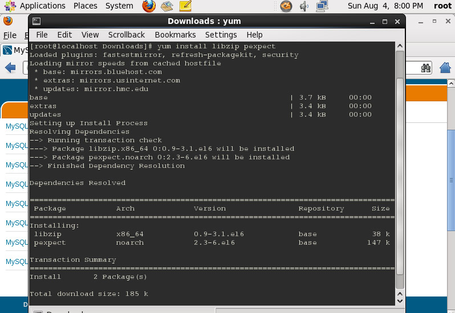Open the volume control speaker icon

tap(304, 6)
